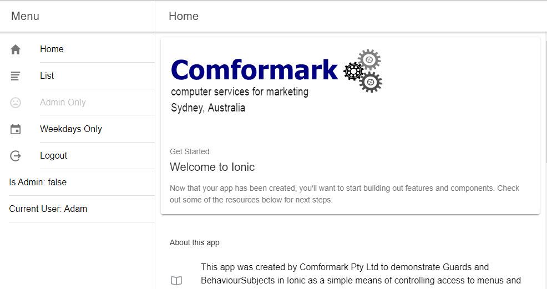The height and width of the screenshot is (289, 547).
Task: Click the 'Is Admin: false' status text
Action: coord(38,182)
